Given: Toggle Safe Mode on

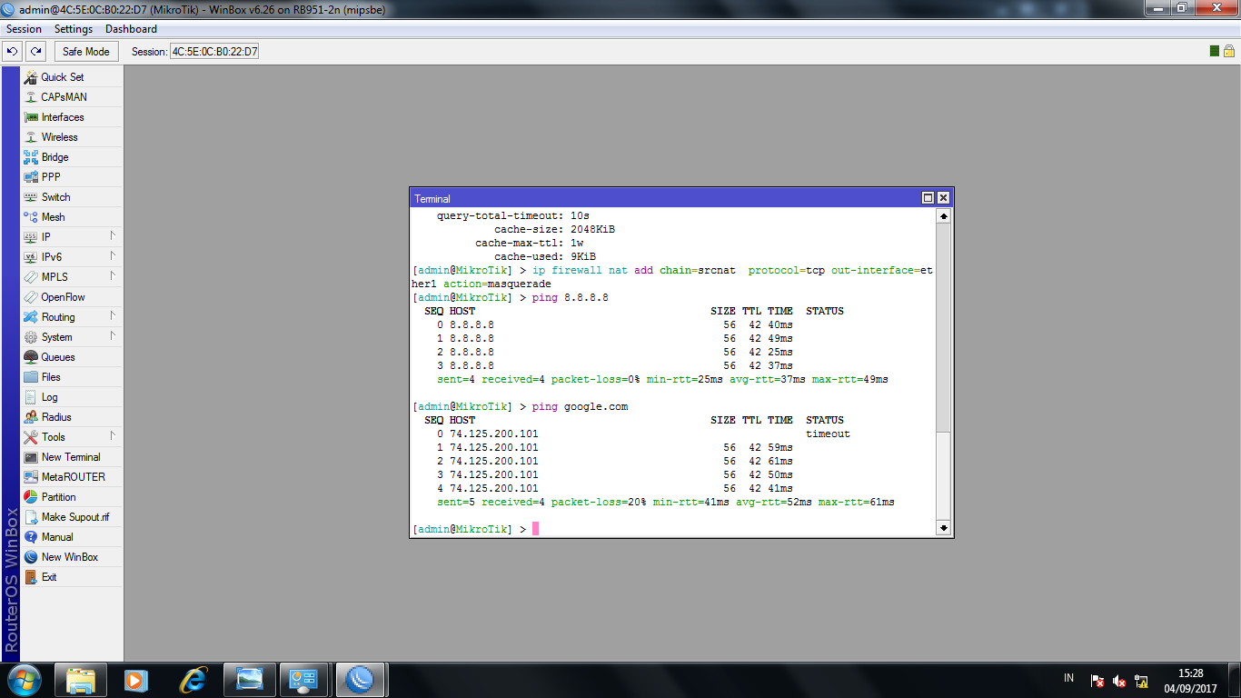Looking at the screenshot, I should (x=85, y=52).
